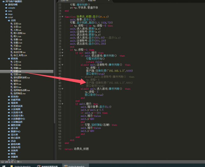
Task: Select the 标题.lua editor tab
Action: coord(91,1)
